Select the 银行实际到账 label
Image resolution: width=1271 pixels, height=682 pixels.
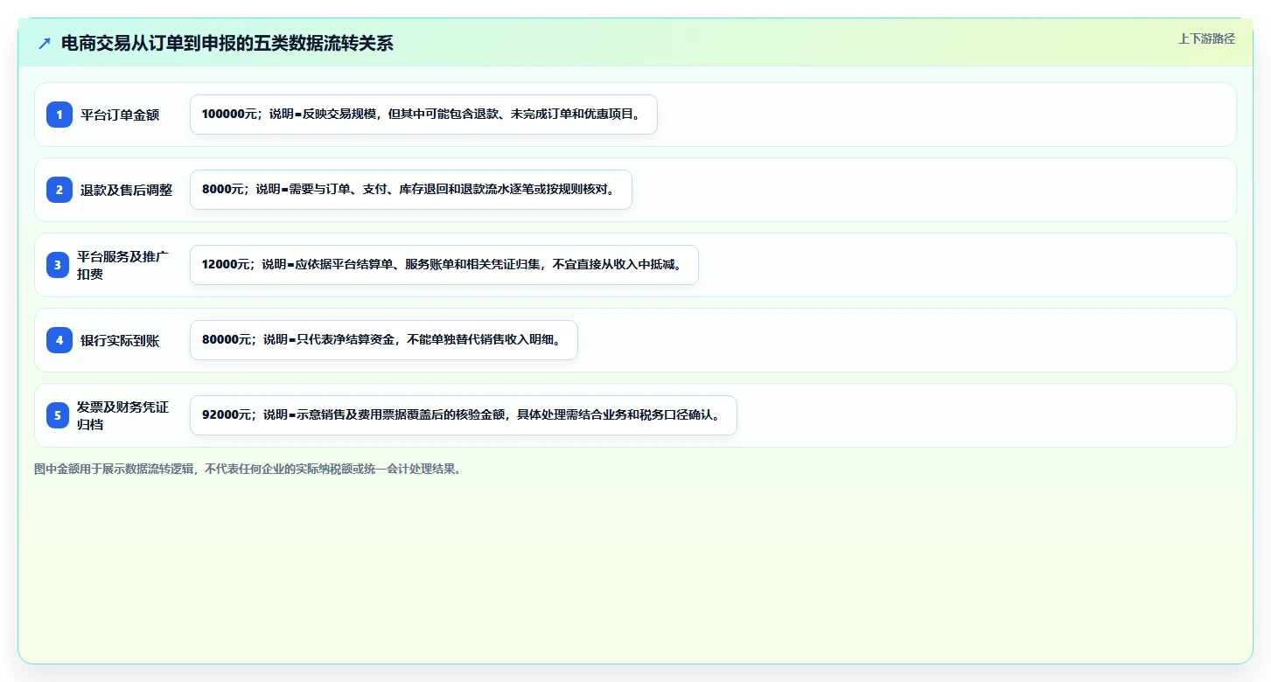[120, 340]
